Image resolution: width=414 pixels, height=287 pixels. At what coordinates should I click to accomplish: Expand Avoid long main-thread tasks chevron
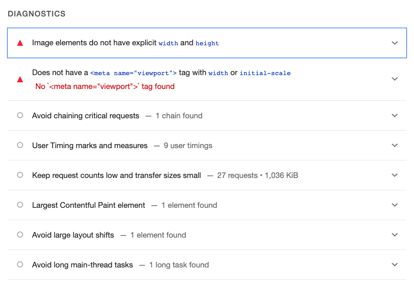point(394,264)
